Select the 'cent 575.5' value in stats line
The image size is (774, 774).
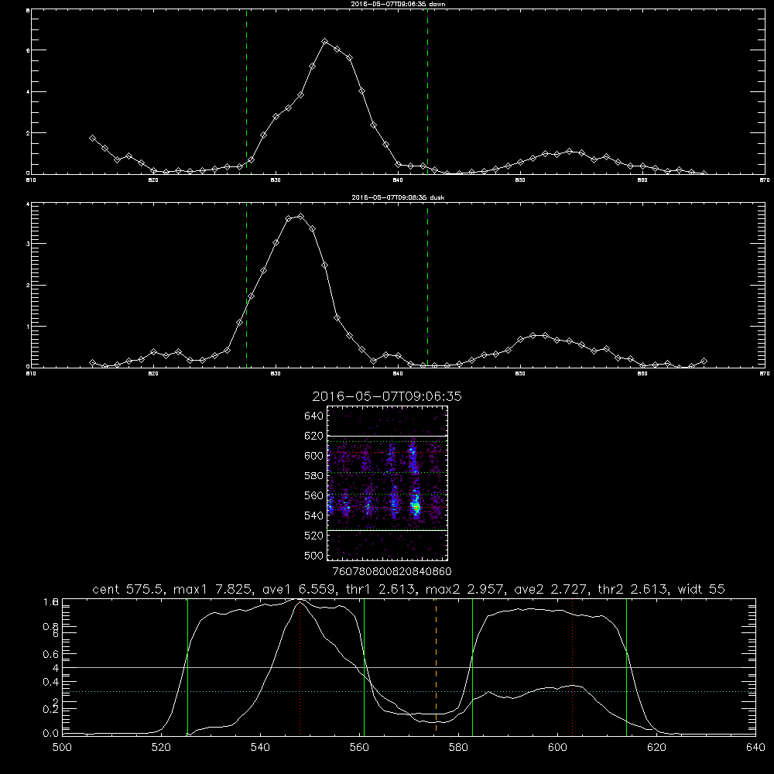130,589
